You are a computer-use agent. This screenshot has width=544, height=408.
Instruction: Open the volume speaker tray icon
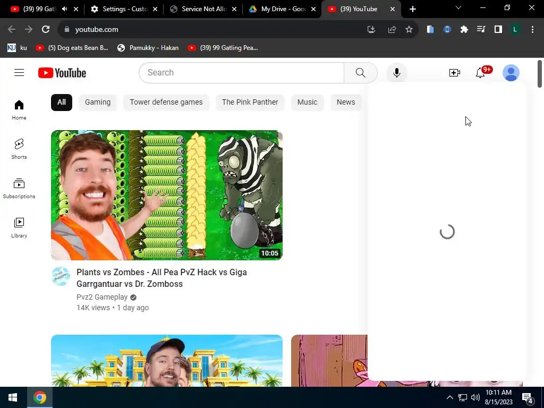(475, 397)
